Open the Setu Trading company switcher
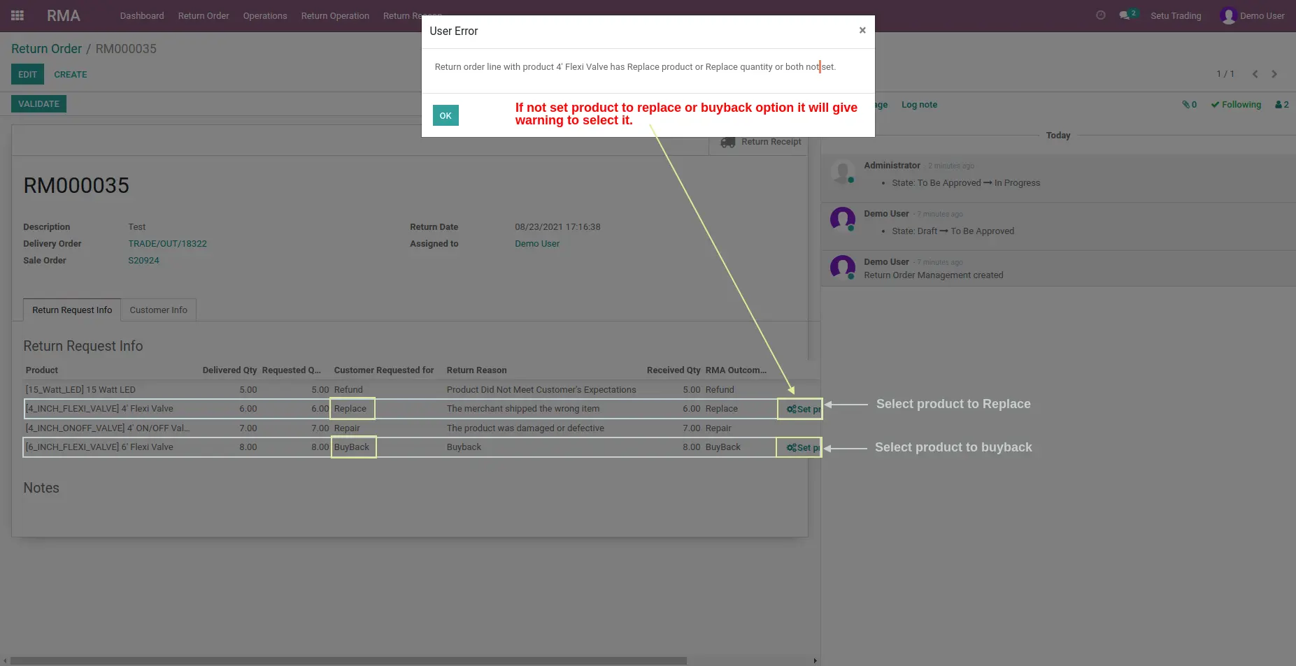Viewport: 1296px width, 666px height. point(1176,15)
